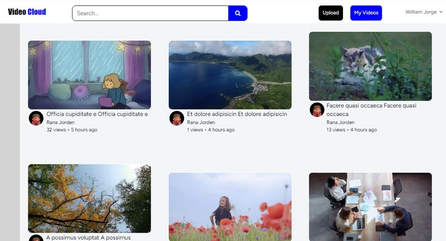Open the cat in grass video thumbnail
Screen dimensions: 446x241
click(370, 66)
